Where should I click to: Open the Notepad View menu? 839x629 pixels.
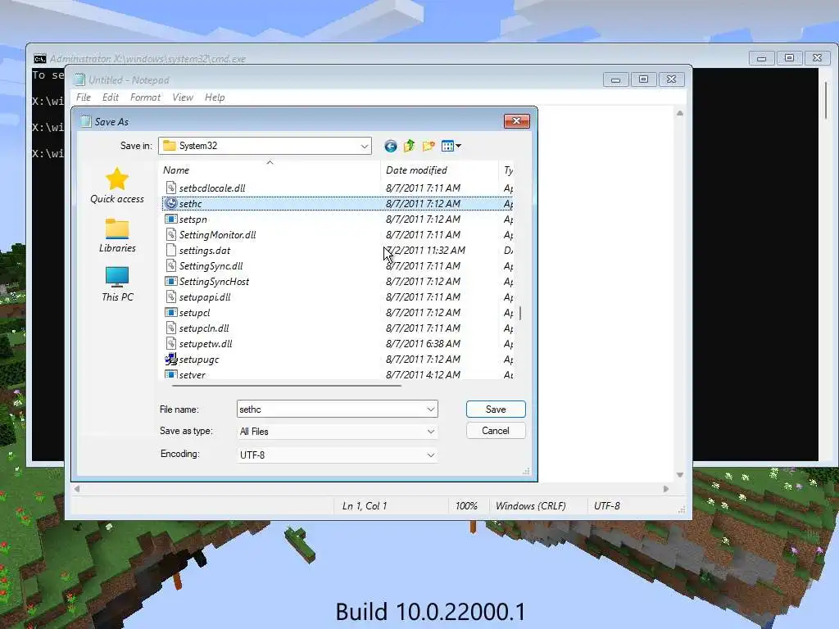[x=183, y=97]
